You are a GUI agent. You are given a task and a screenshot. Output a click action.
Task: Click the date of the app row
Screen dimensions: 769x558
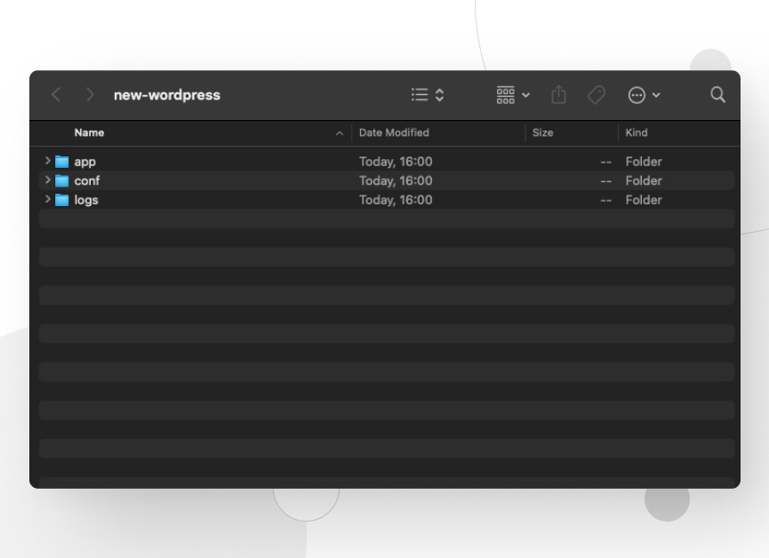pos(396,162)
